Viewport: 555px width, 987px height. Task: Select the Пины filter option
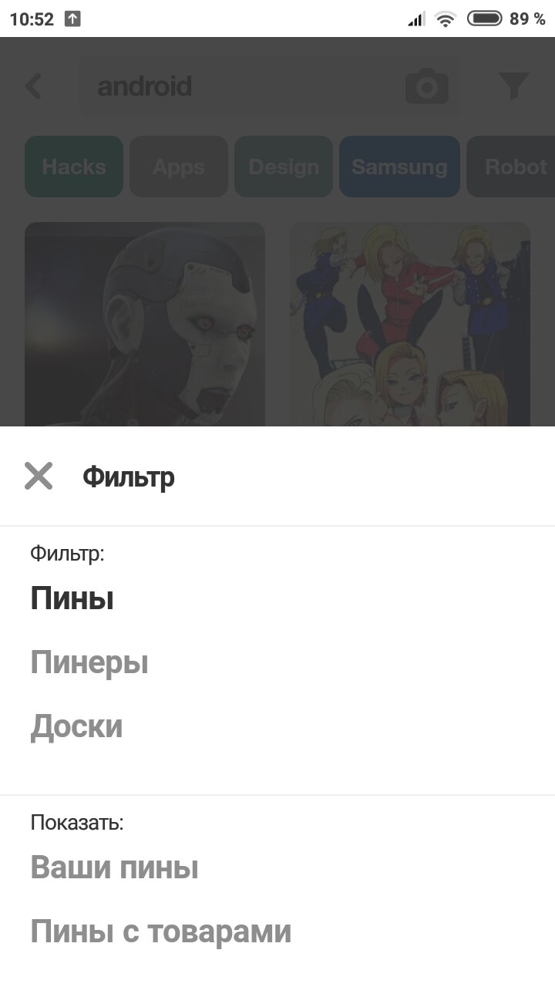72,598
